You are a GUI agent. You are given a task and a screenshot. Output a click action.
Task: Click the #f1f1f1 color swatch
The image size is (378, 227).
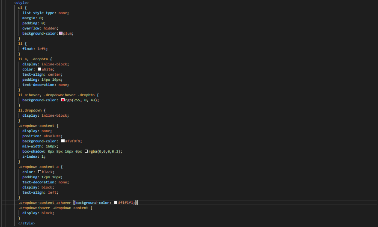point(116,203)
